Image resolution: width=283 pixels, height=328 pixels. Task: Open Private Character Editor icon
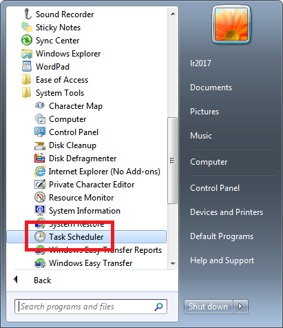coord(40,185)
